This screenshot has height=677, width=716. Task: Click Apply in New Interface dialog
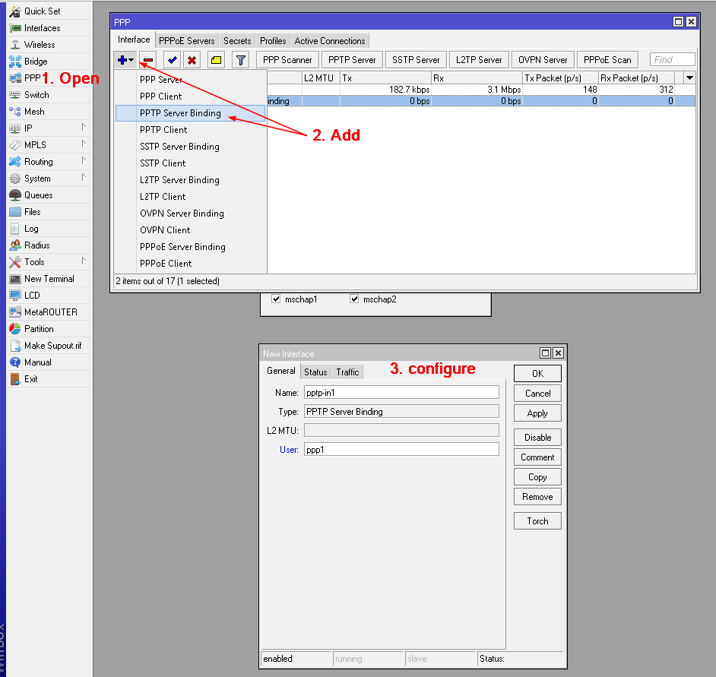click(x=537, y=413)
